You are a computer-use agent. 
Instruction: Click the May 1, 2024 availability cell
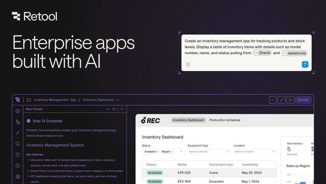pyautogui.click(x=250, y=182)
